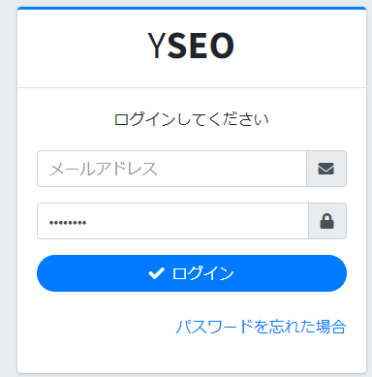
Task: Click the envelope icon beside the email field
Action: click(x=326, y=169)
